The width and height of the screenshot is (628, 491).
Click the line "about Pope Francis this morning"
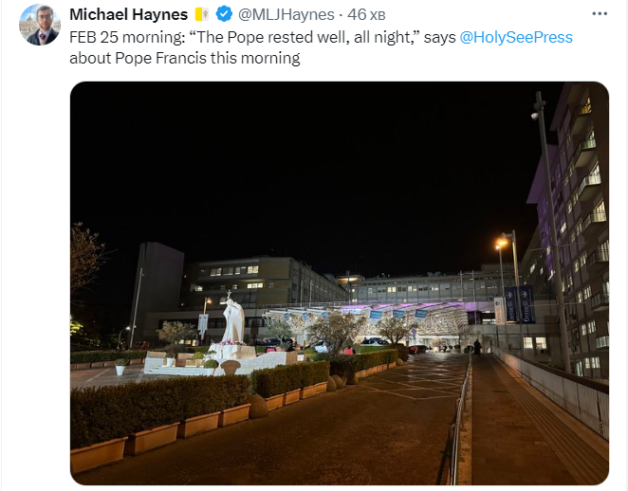point(185,58)
